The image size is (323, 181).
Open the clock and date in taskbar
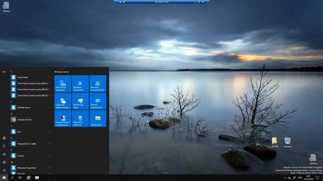(x=308, y=177)
